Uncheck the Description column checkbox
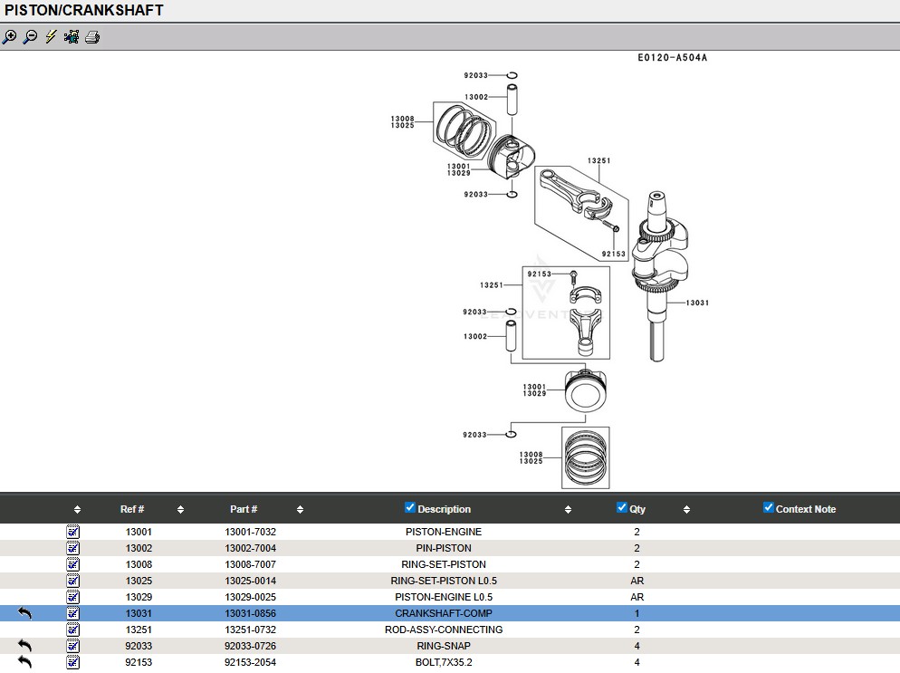Image resolution: width=900 pixels, height=673 pixels. [410, 508]
